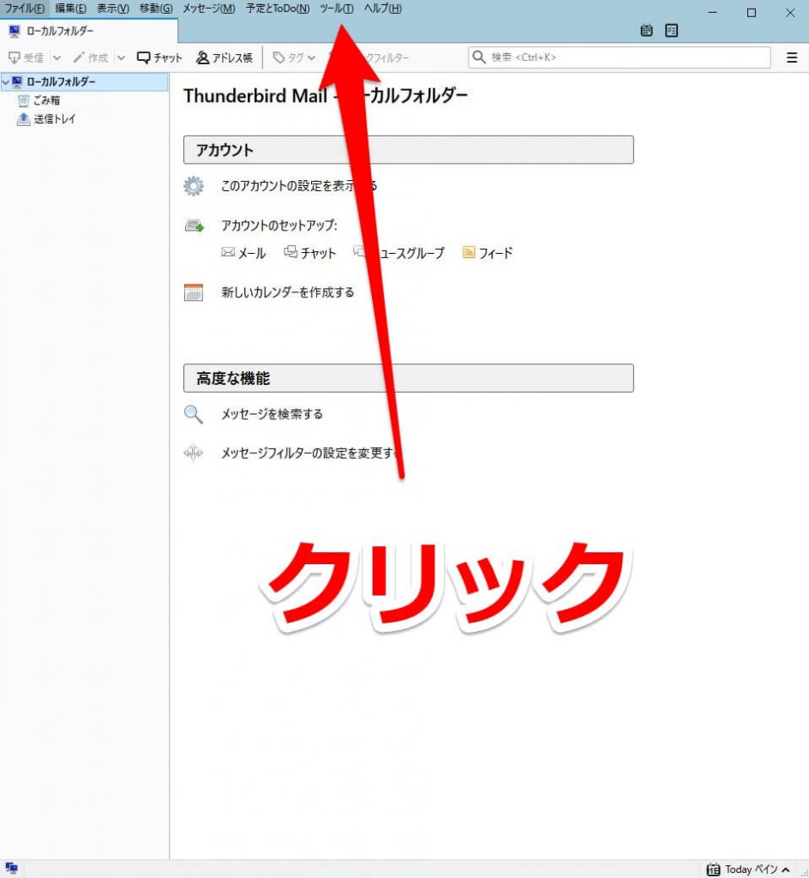Open the 予定とToDo(N) menu
This screenshot has width=809, height=878.
coord(278,9)
